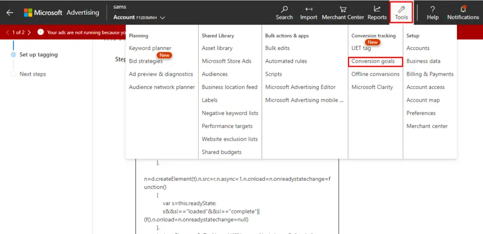Open Merchant center under Setup

(427, 126)
